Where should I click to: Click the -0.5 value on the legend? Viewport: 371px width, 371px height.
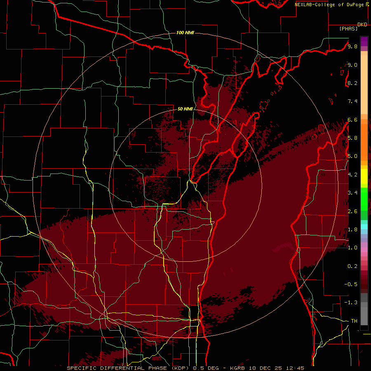pos(351,284)
